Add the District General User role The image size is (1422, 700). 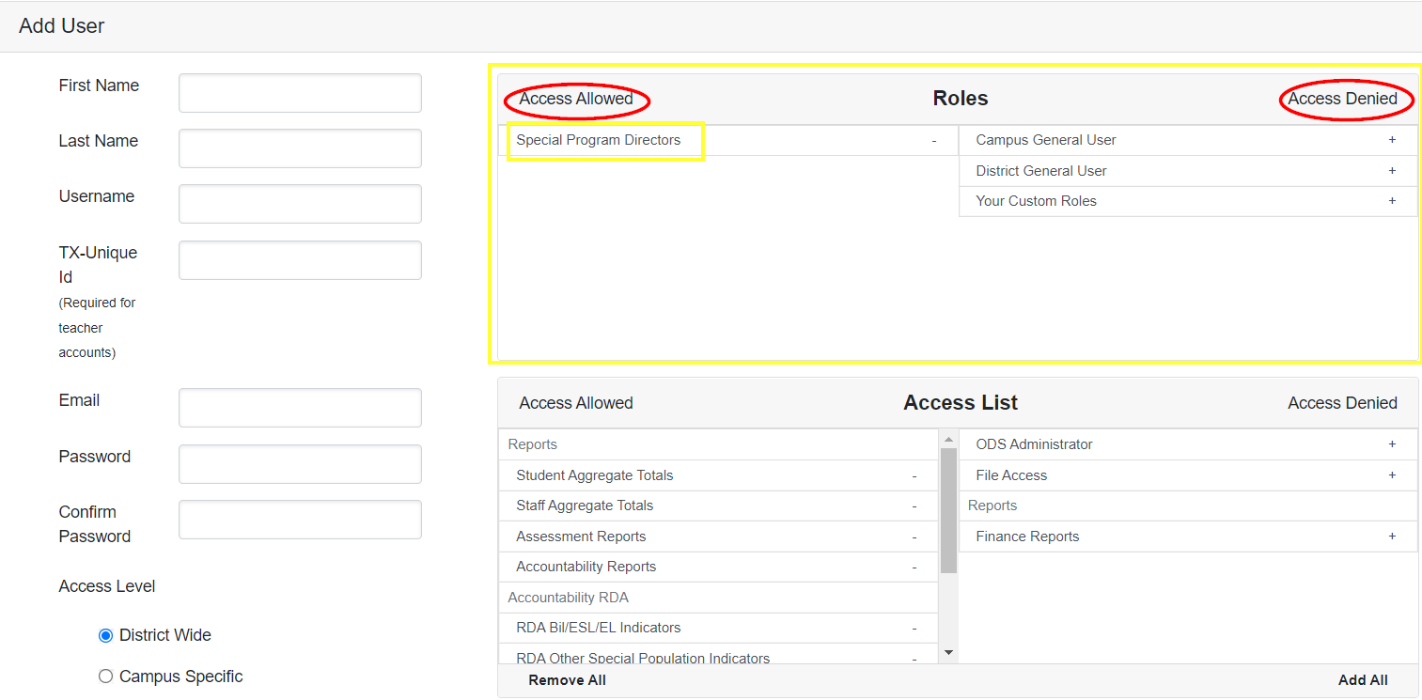click(1392, 170)
